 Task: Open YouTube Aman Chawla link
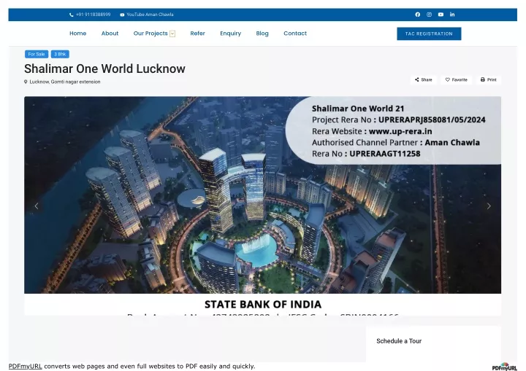coord(147,15)
